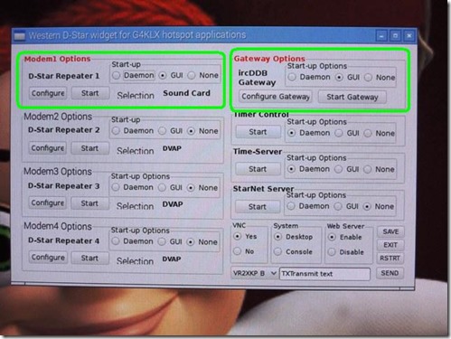
Task: Click the RSTRT button
Action: 390,258
